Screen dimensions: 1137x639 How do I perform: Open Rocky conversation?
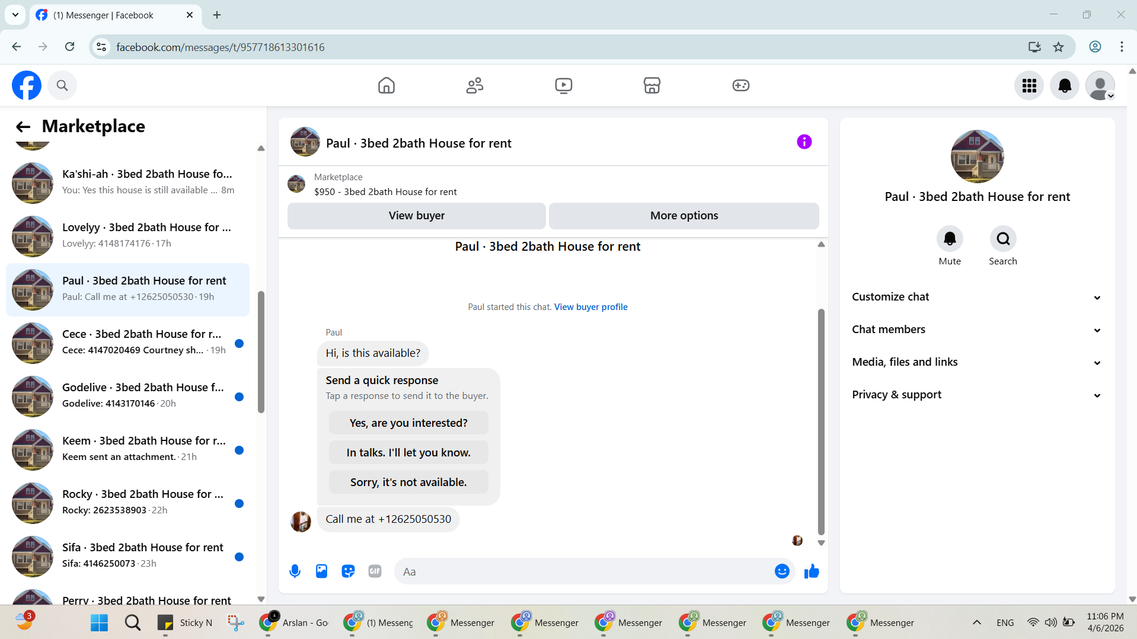click(127, 503)
